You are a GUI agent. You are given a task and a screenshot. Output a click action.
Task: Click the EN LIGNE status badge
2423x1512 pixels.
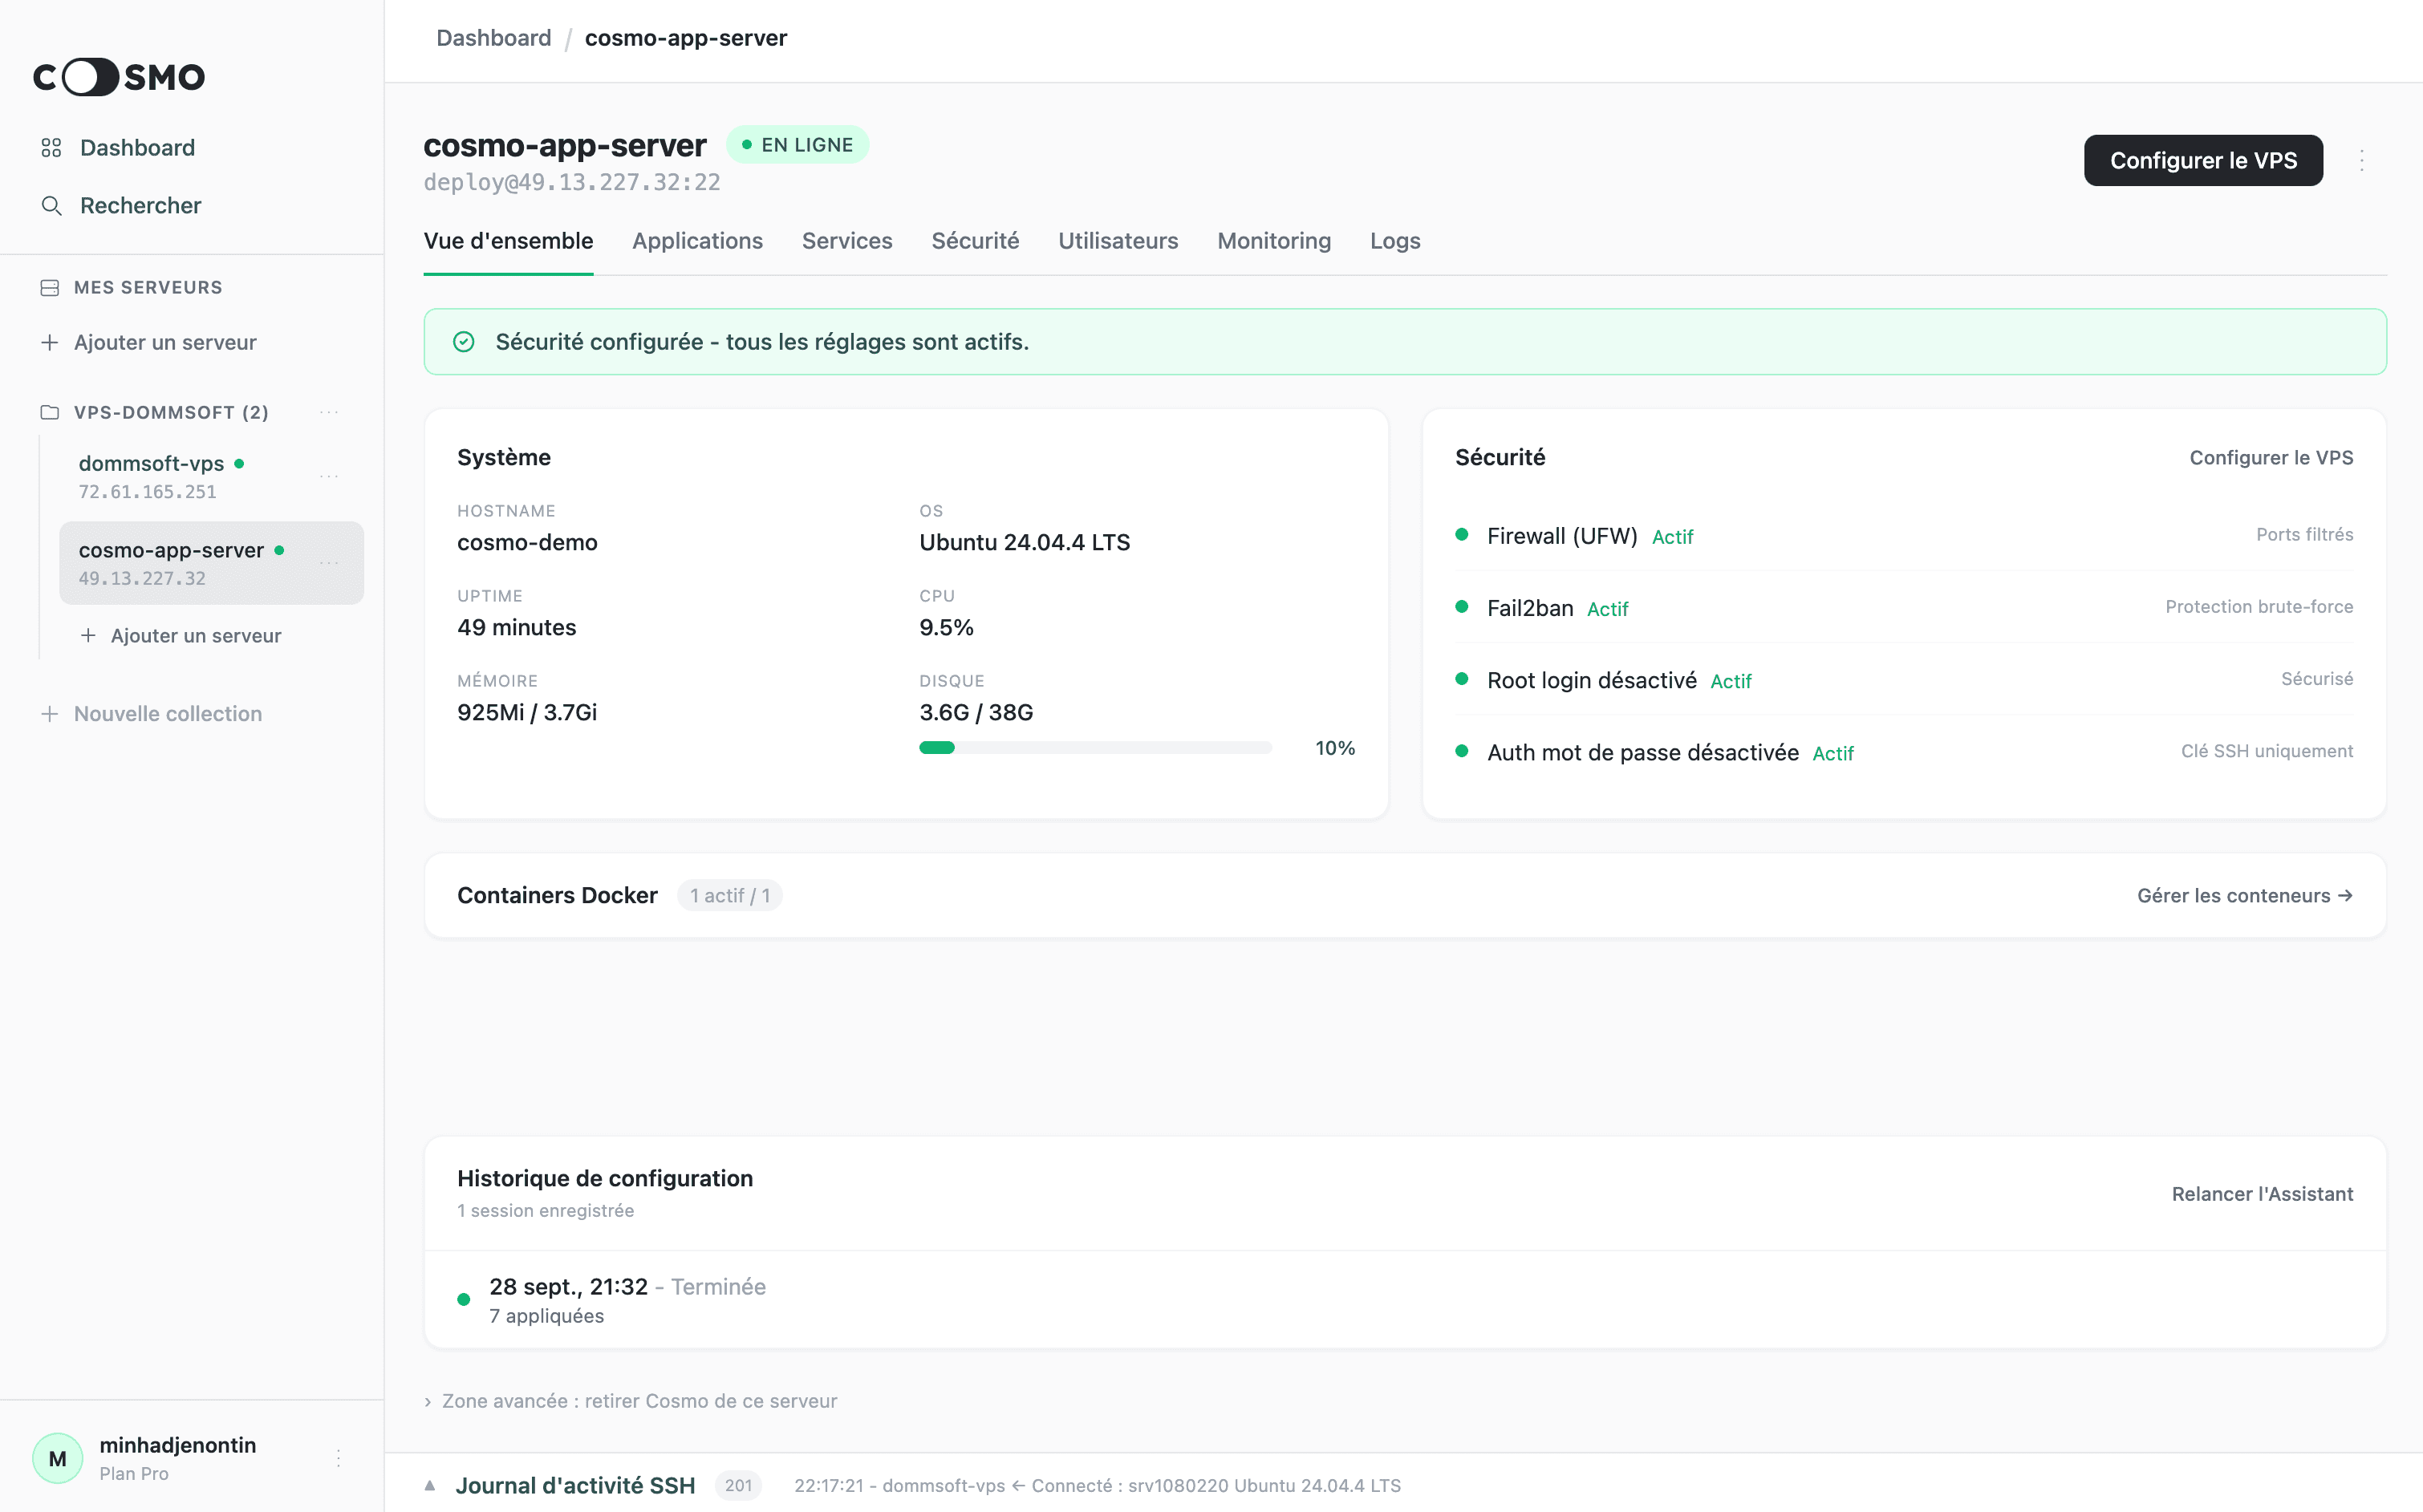pyautogui.click(x=797, y=145)
